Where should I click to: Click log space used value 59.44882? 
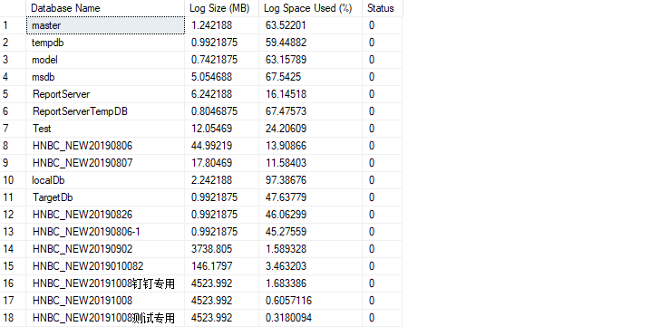[286, 43]
